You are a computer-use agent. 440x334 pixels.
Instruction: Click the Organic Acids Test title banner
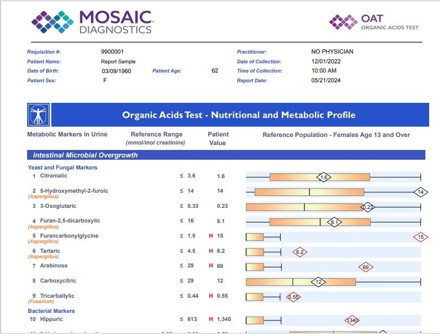pyautogui.click(x=240, y=115)
